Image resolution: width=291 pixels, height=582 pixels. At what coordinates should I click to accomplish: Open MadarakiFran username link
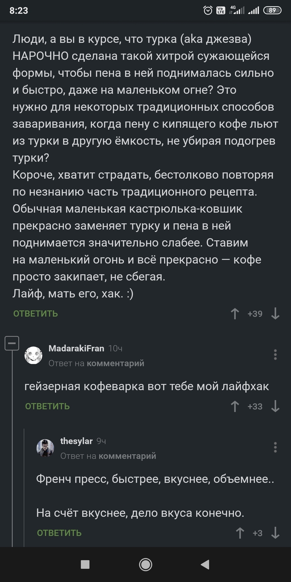coord(76,348)
